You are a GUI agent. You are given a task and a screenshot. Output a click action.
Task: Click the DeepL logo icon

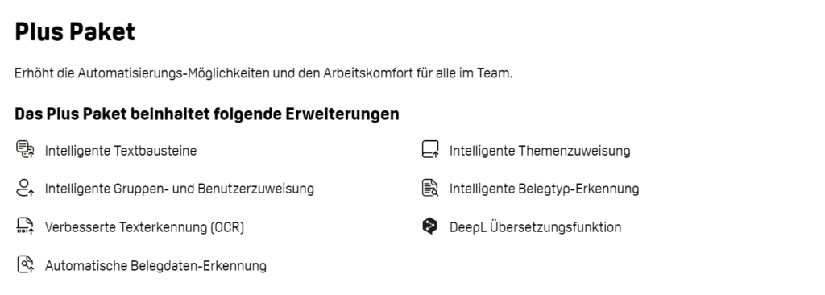pos(430,226)
